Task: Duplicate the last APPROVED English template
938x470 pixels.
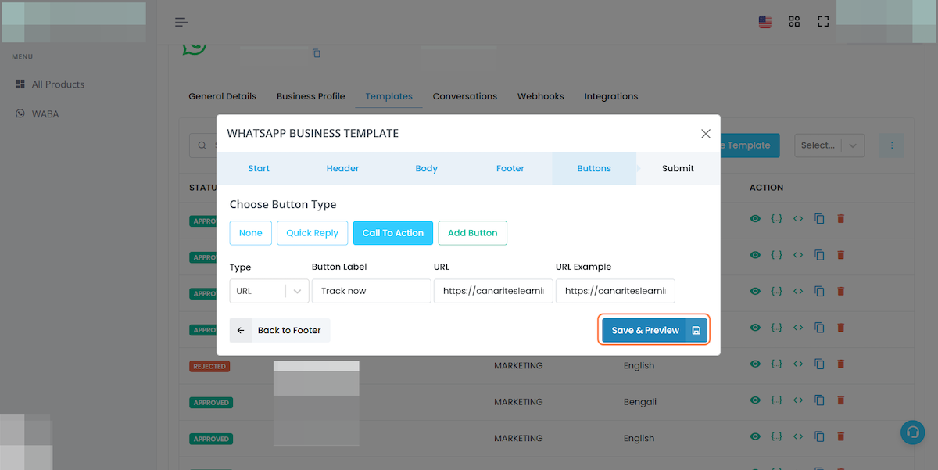Action: click(819, 437)
